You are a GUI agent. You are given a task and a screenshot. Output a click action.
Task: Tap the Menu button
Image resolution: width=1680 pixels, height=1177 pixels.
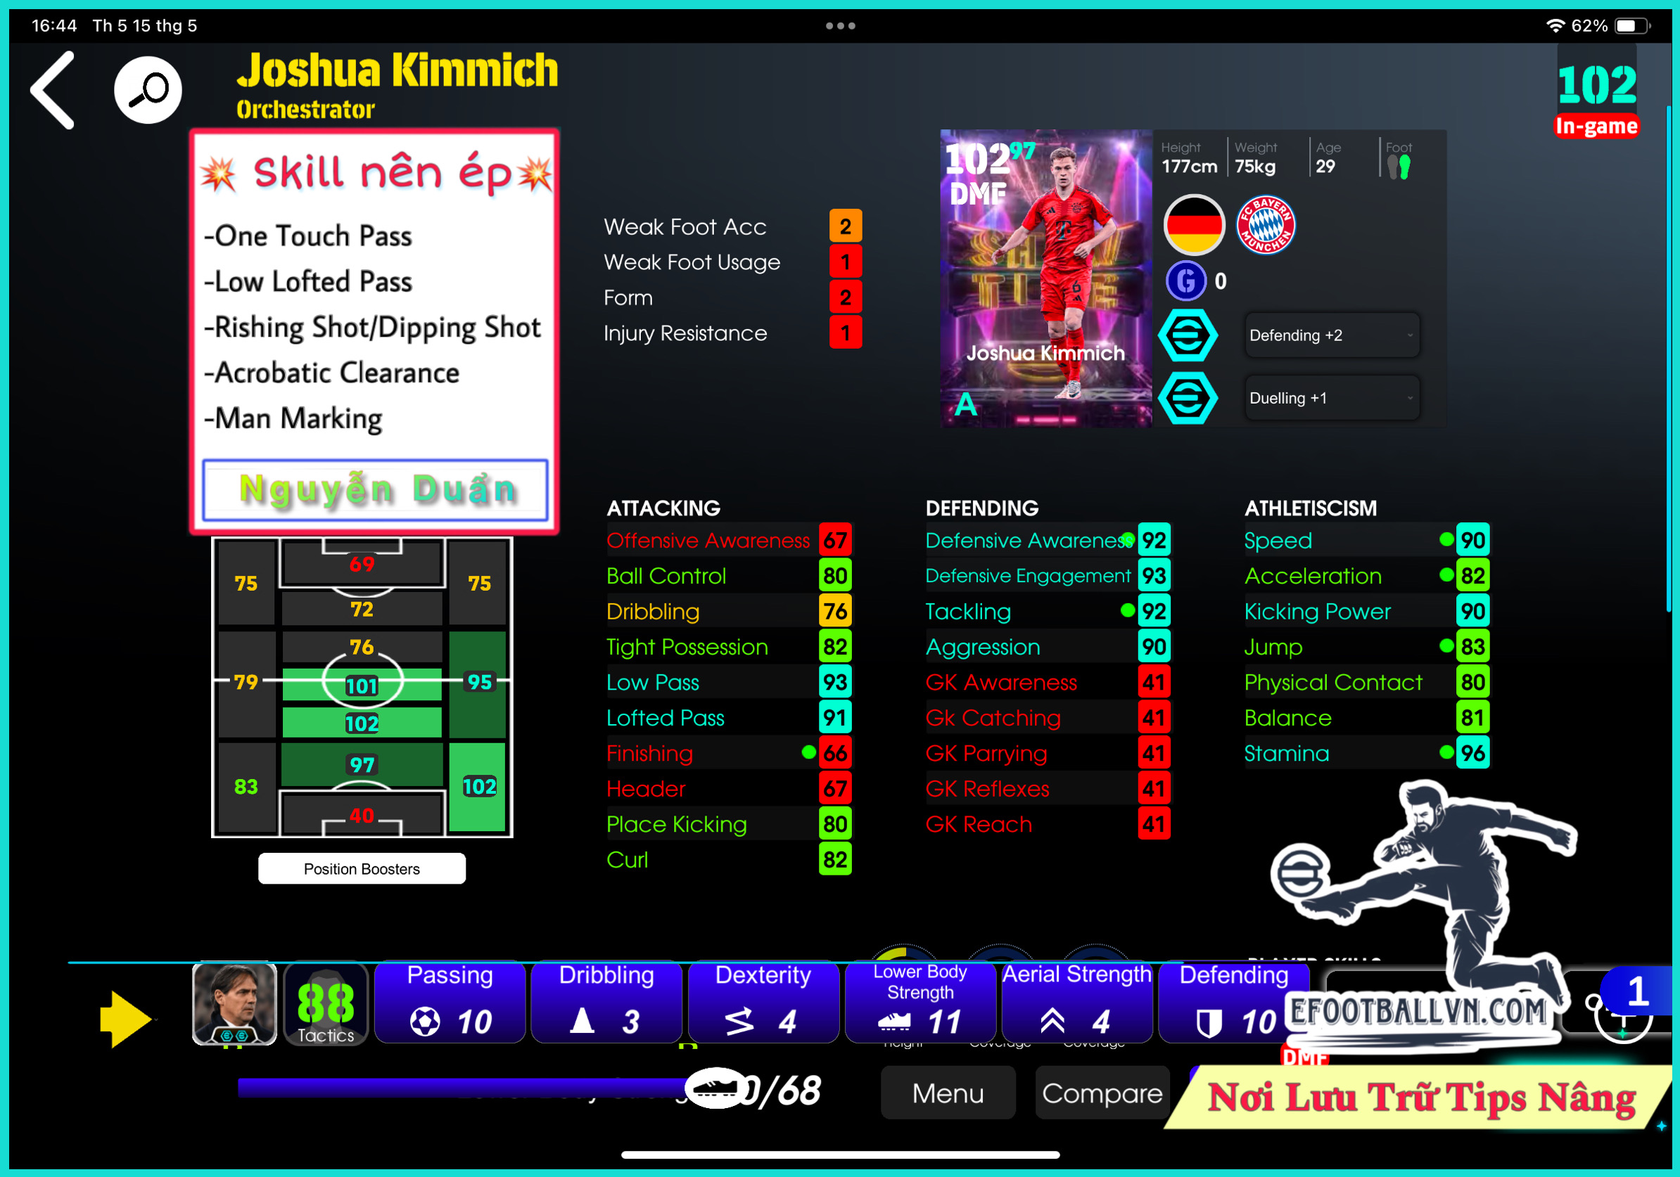pos(948,1093)
